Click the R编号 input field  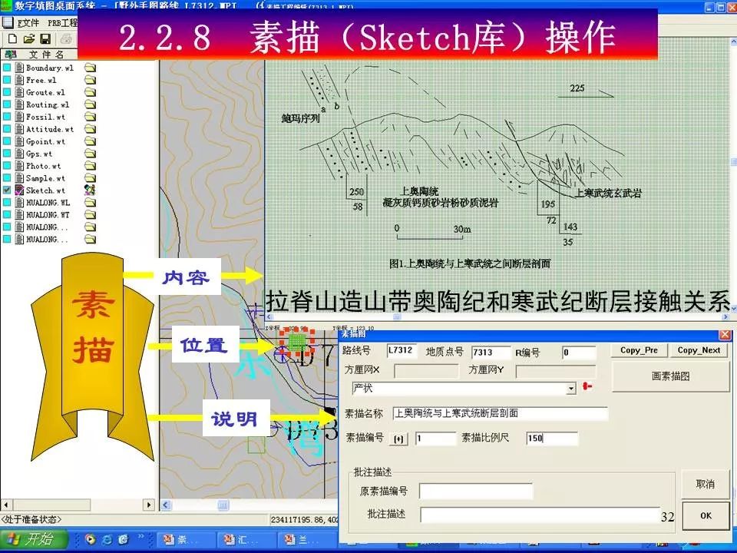pyautogui.click(x=579, y=353)
